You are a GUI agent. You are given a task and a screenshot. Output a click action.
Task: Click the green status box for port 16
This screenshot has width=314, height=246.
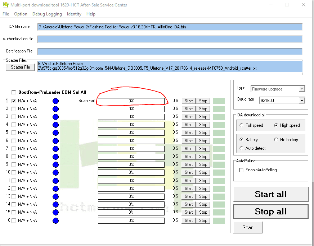tap(219, 221)
